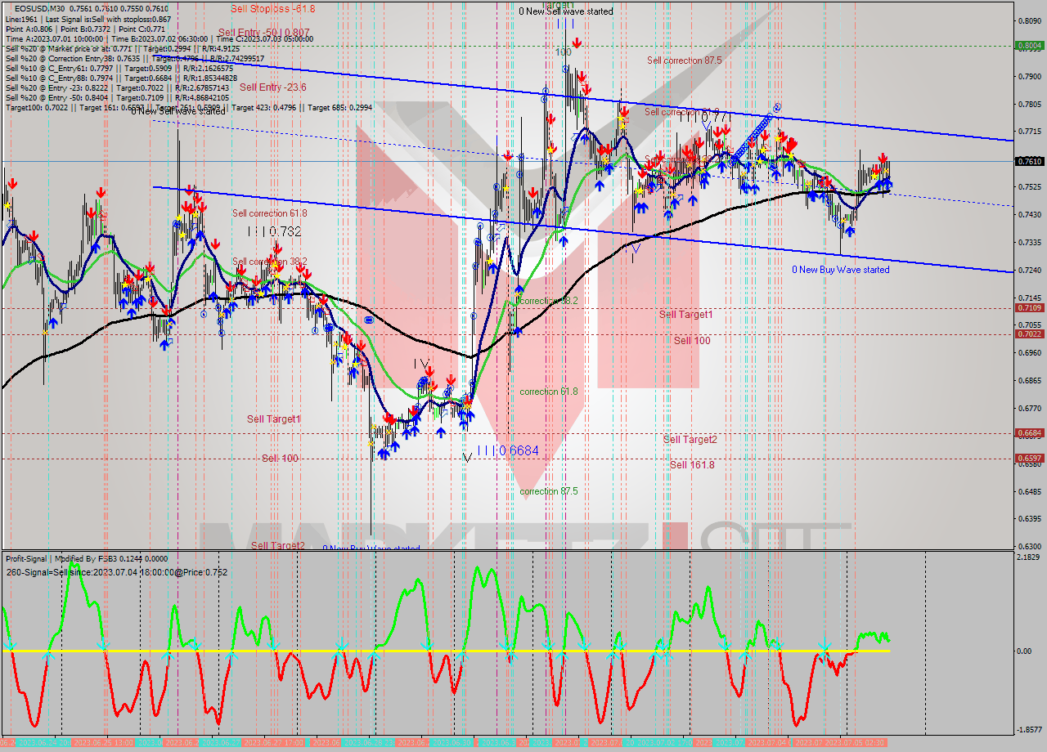Click the red 0.6597 price level tag
Screen dimensions: 1047x752
[1028, 459]
